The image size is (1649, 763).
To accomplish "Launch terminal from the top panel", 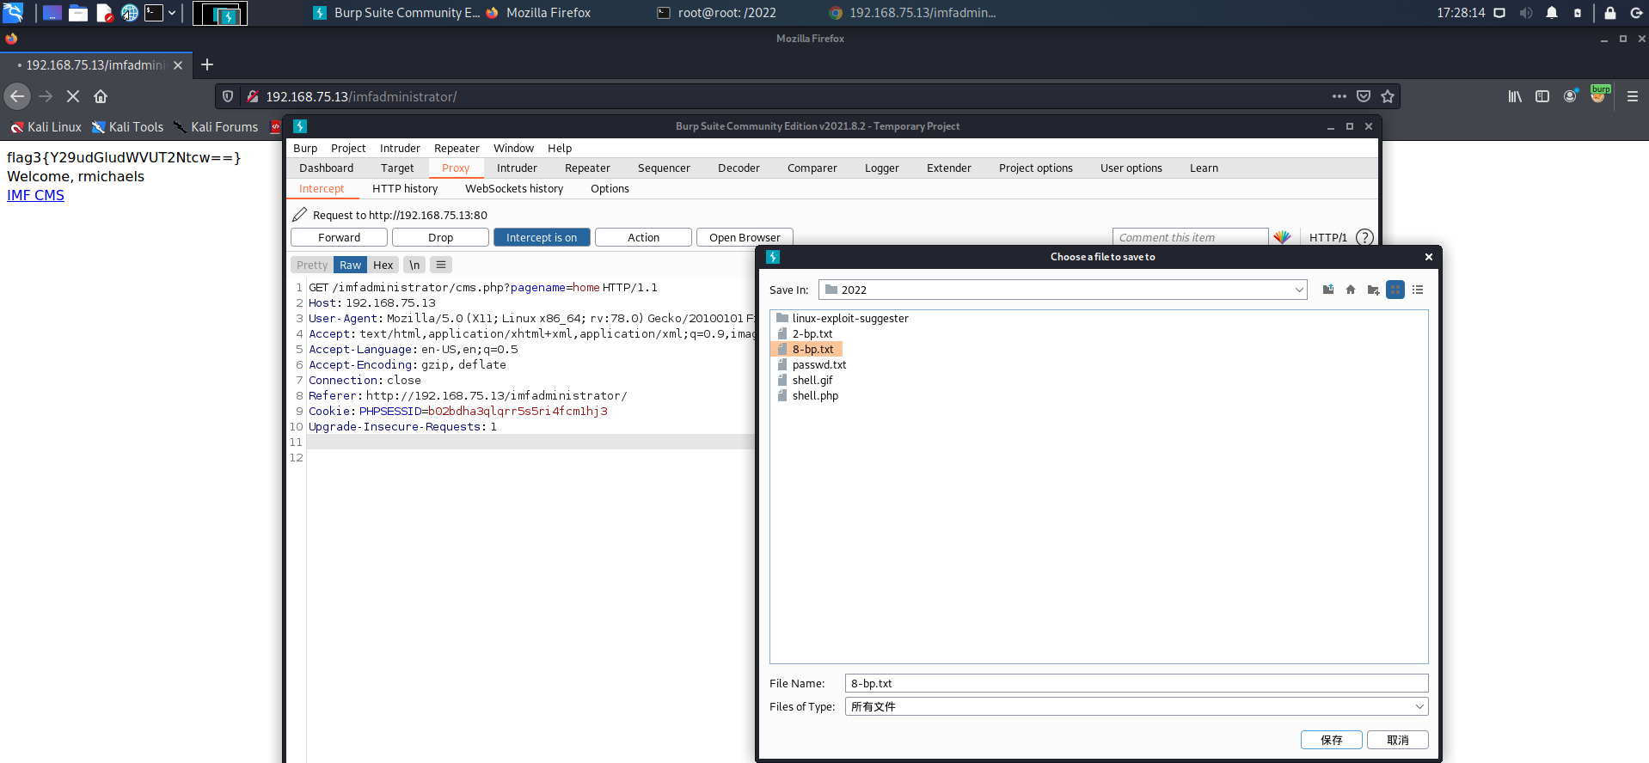I will click(154, 12).
